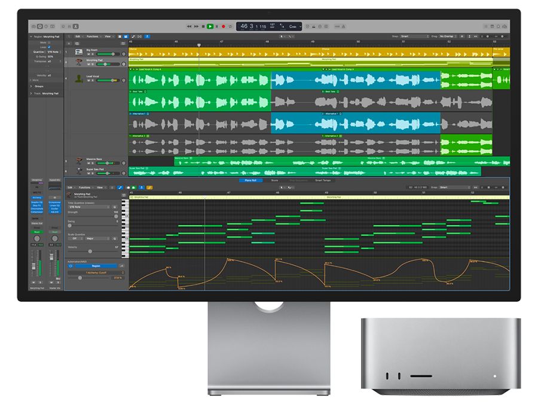
Task: Switch to the Score editor tab
Action: [274, 180]
